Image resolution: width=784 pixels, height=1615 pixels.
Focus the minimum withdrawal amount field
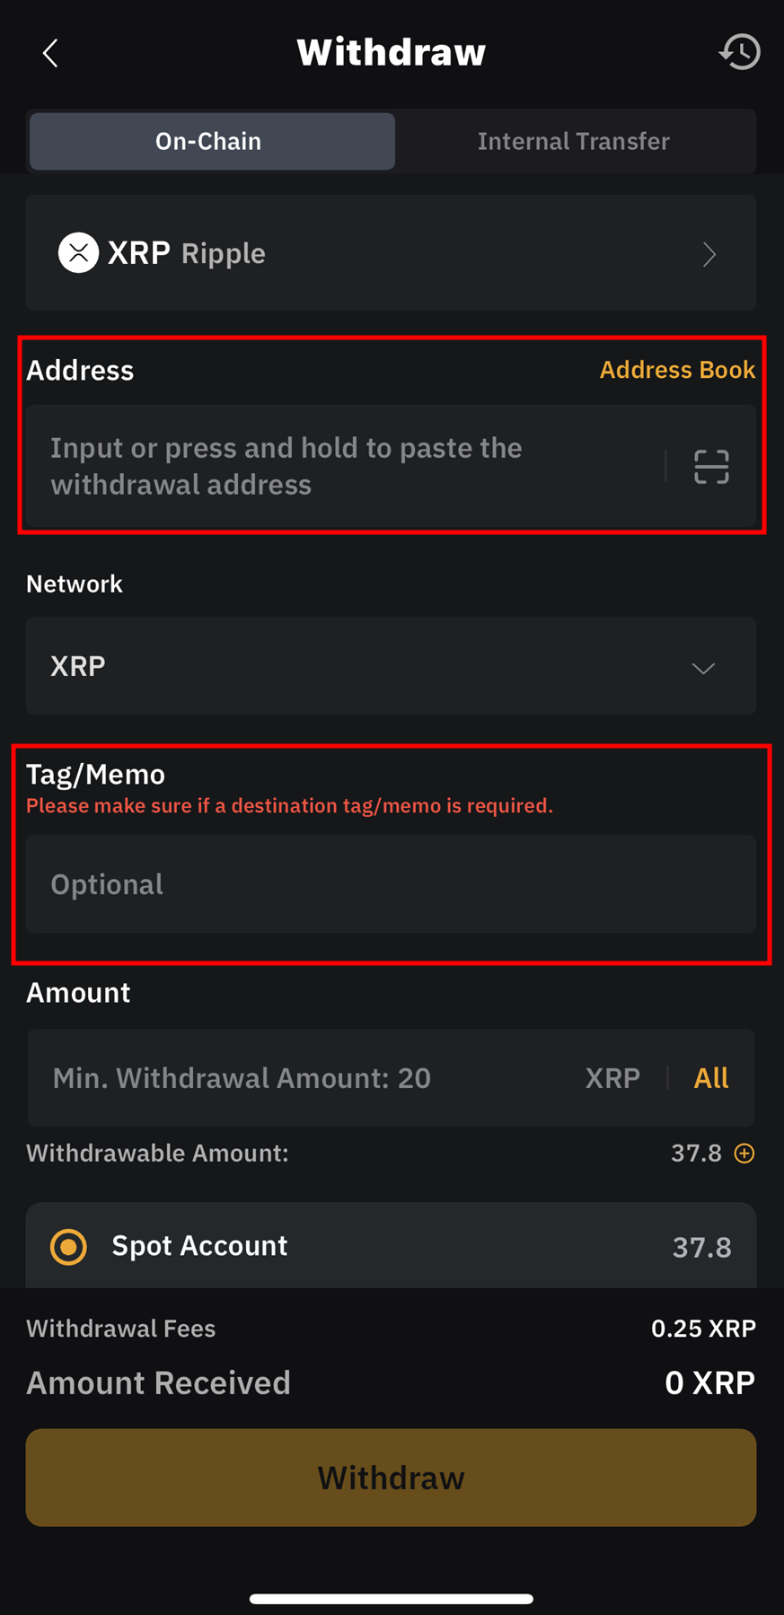click(305, 1077)
